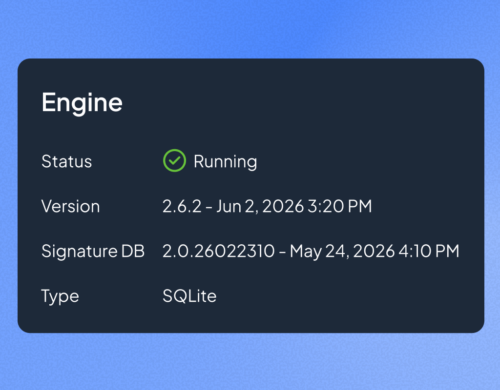
Task: Click the Type label
Action: tap(60, 296)
